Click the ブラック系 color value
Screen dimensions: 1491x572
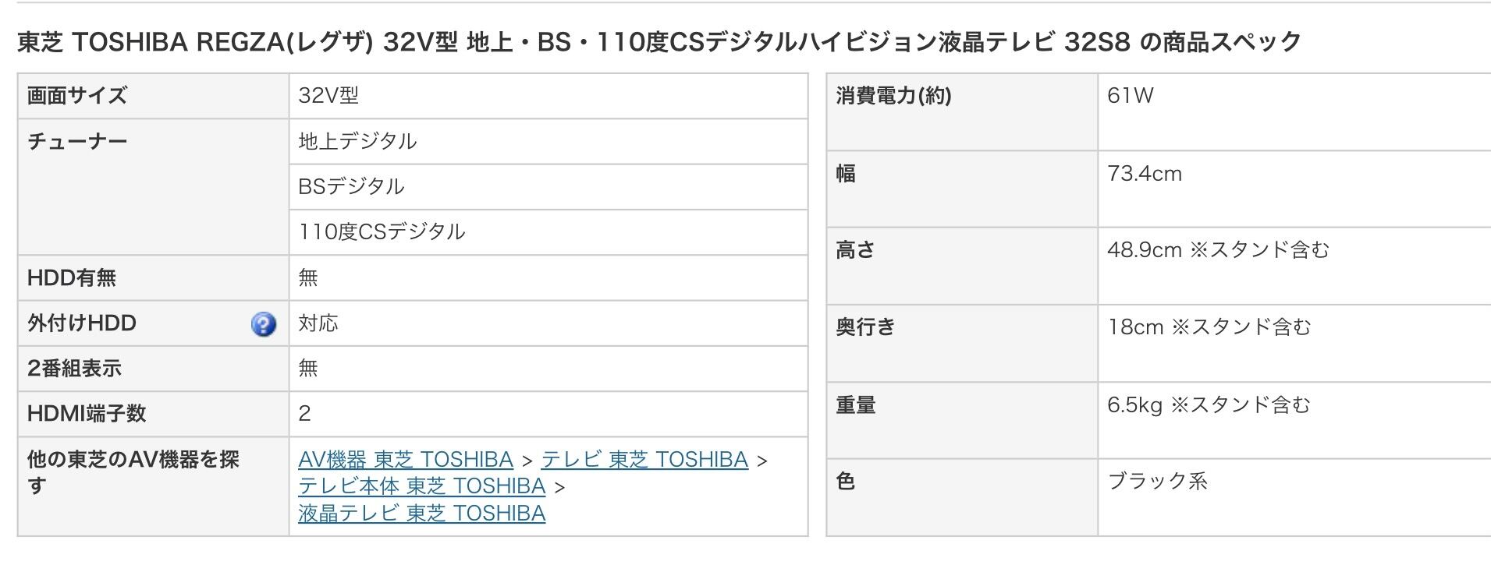1157,481
